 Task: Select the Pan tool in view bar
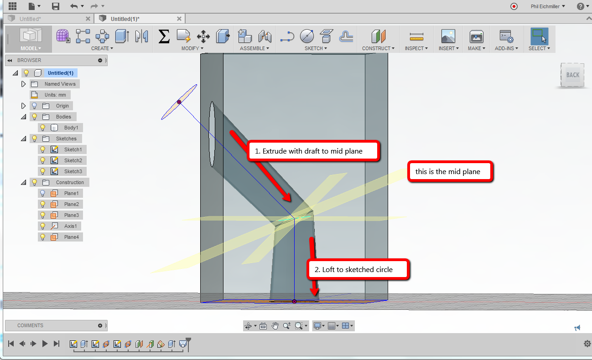[275, 325]
